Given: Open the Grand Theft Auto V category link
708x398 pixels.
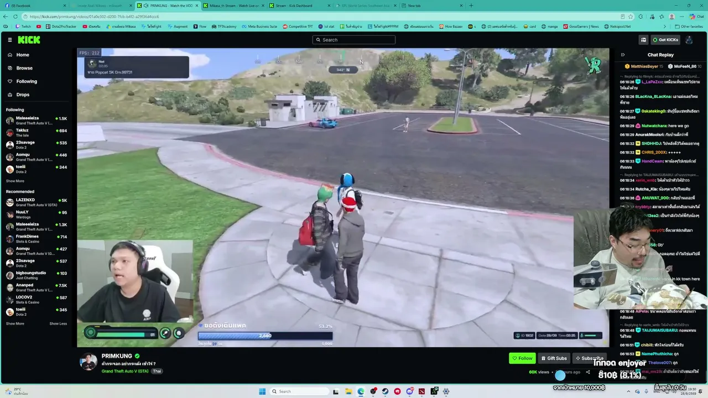Looking at the screenshot, I should click(x=124, y=371).
